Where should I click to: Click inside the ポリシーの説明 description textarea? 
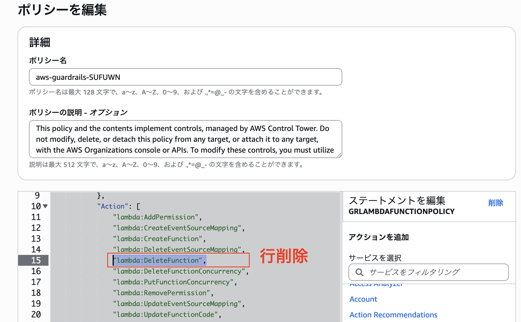(185, 139)
